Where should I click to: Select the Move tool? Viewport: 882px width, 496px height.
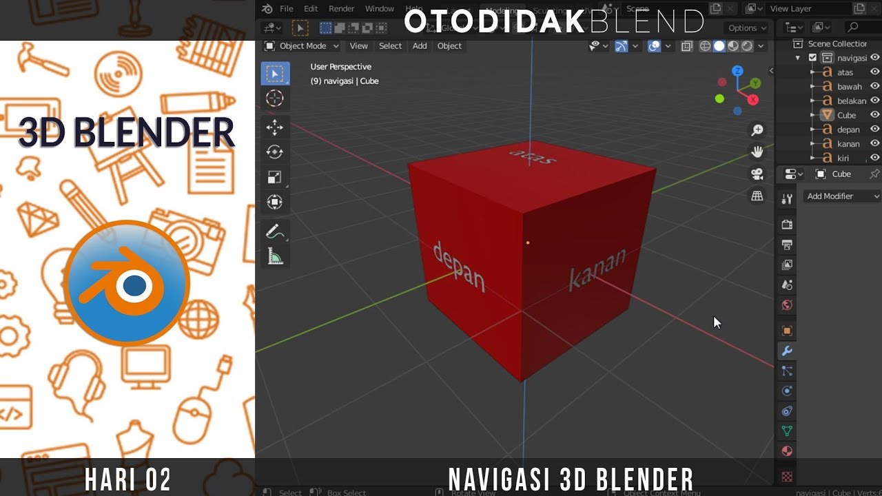point(275,127)
